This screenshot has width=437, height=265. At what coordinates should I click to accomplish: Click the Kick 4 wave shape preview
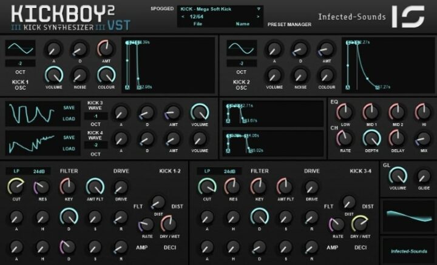(x=30, y=143)
